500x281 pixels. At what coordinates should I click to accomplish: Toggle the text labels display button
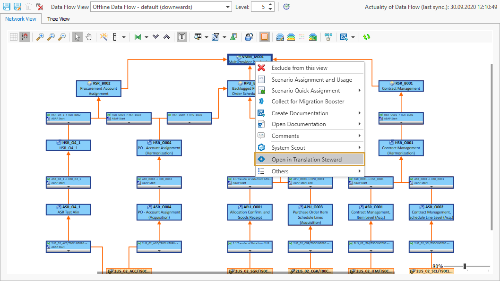pos(182,36)
